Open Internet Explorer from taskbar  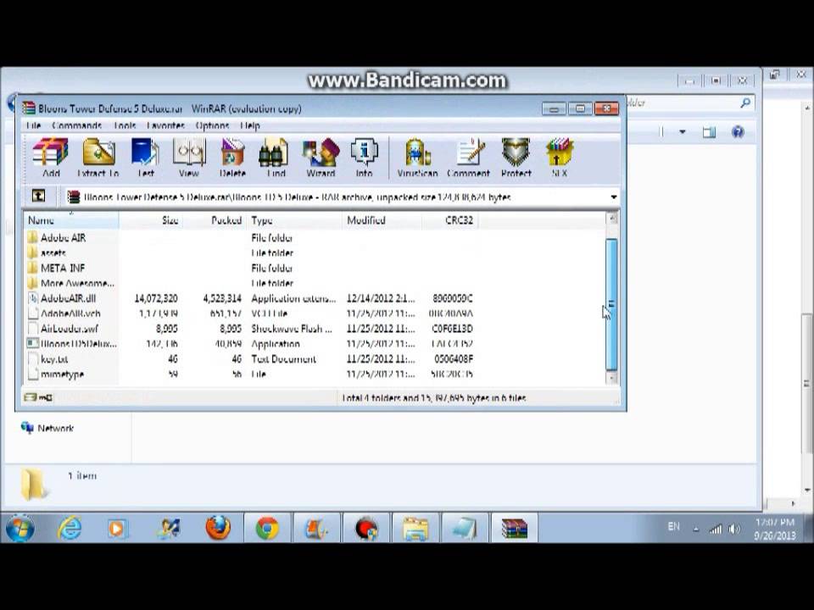70,528
